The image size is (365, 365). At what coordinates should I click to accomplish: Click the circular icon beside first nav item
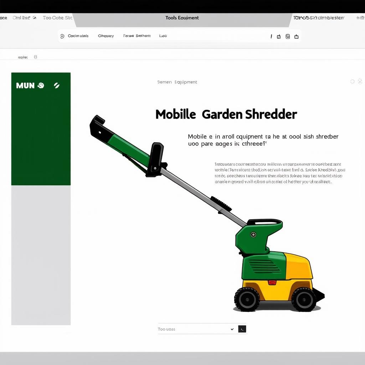pos(62,36)
